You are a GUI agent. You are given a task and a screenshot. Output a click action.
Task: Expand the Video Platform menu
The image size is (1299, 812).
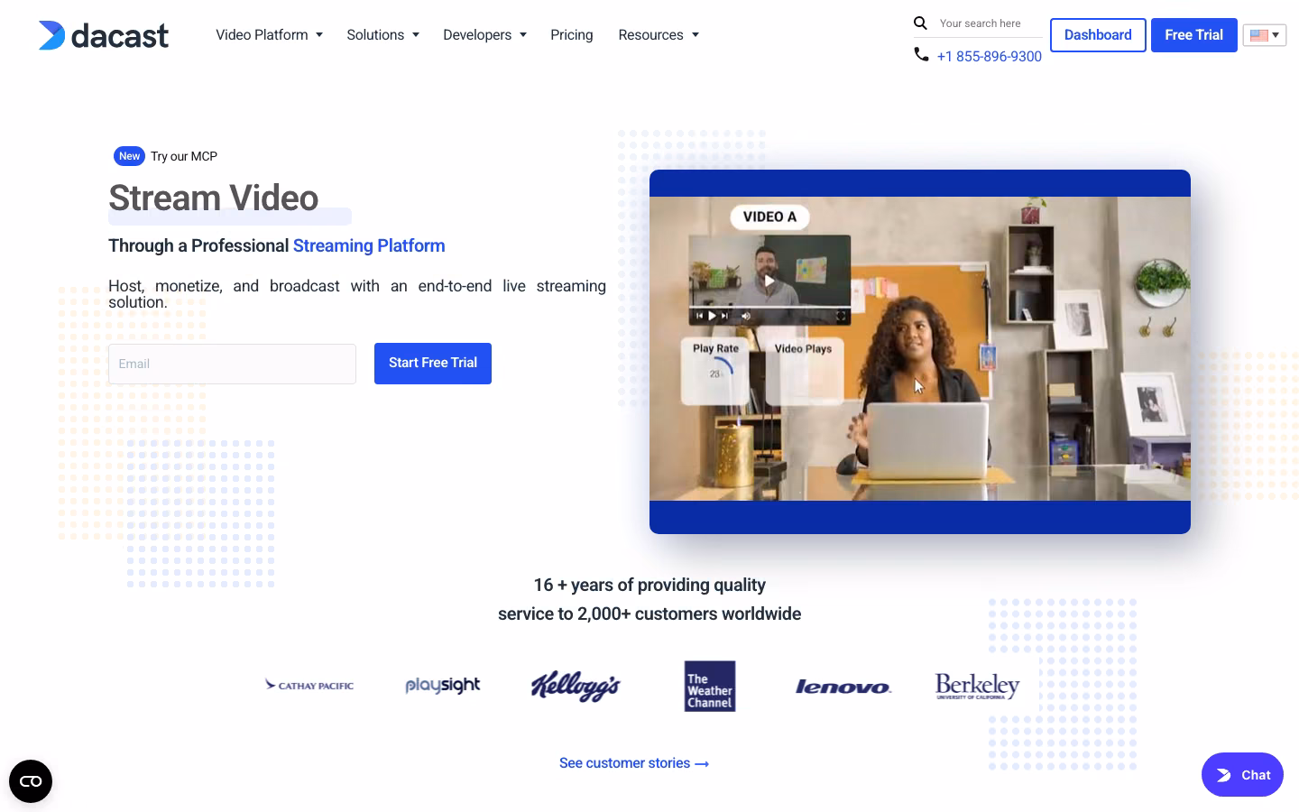click(x=269, y=35)
